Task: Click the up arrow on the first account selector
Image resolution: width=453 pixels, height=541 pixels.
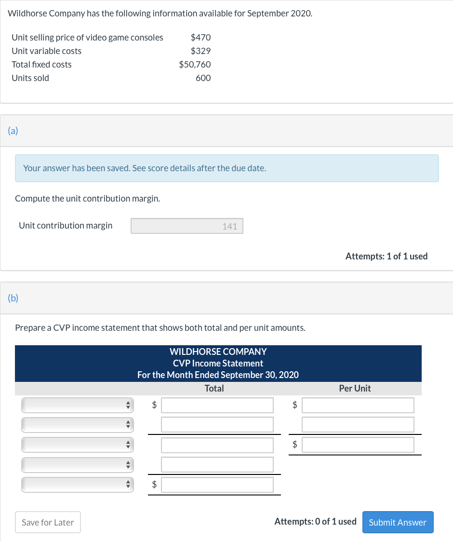Action: coord(129,403)
